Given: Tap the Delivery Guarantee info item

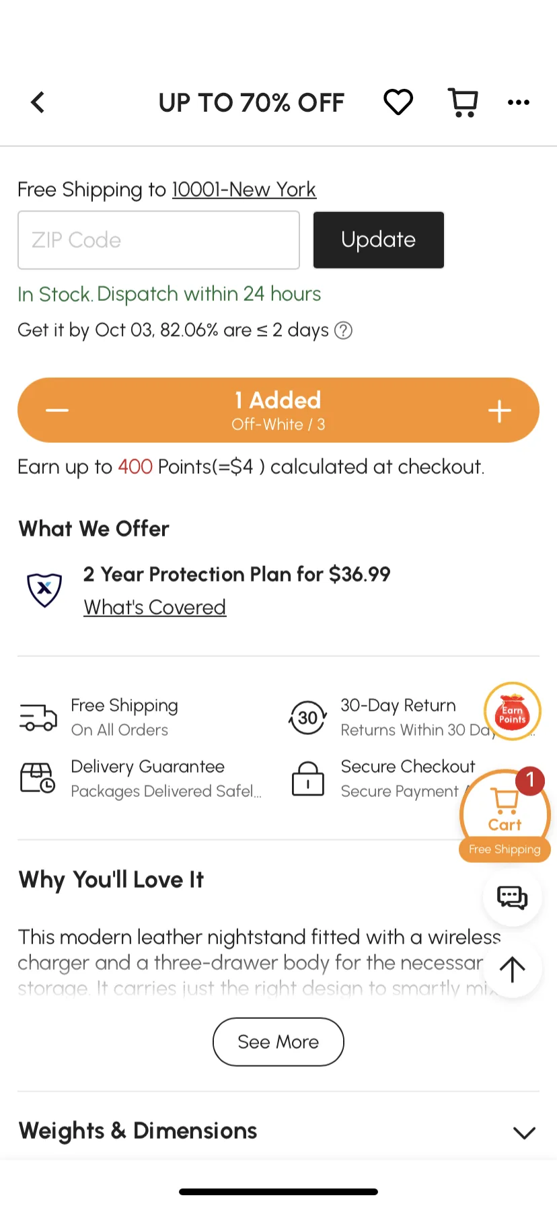Looking at the screenshot, I should pos(141,779).
